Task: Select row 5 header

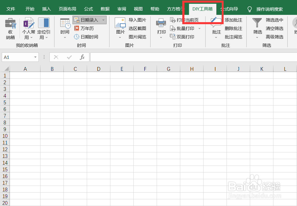Action: point(5,102)
